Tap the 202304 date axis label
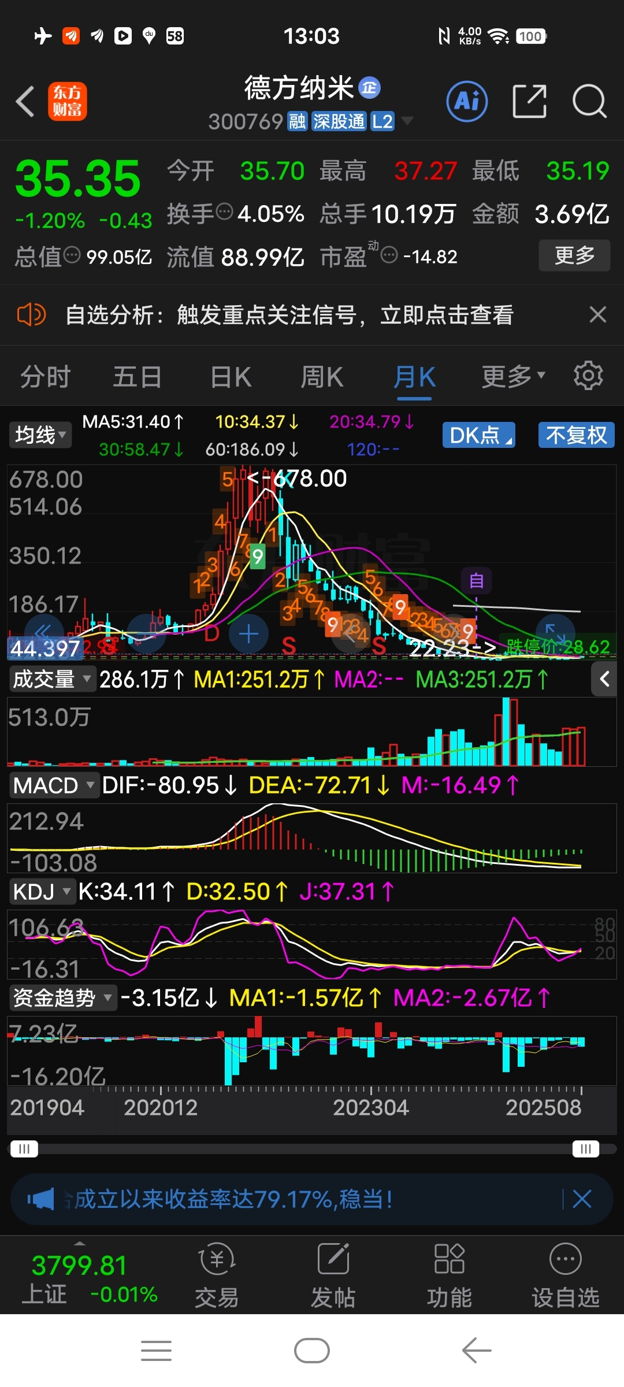Image resolution: width=624 pixels, height=1387 pixels. (371, 1107)
